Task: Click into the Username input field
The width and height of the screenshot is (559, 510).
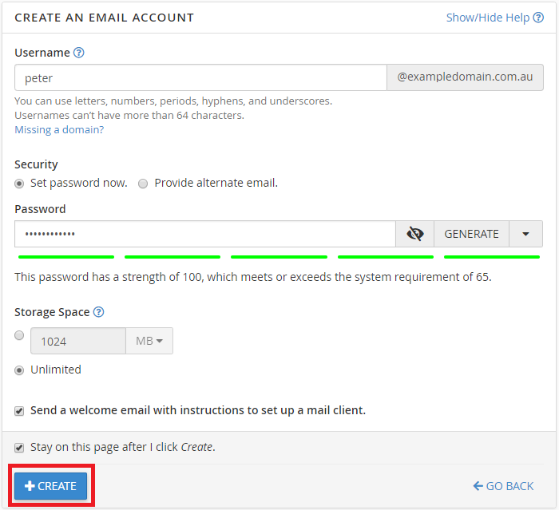Action: pyautogui.click(x=200, y=77)
